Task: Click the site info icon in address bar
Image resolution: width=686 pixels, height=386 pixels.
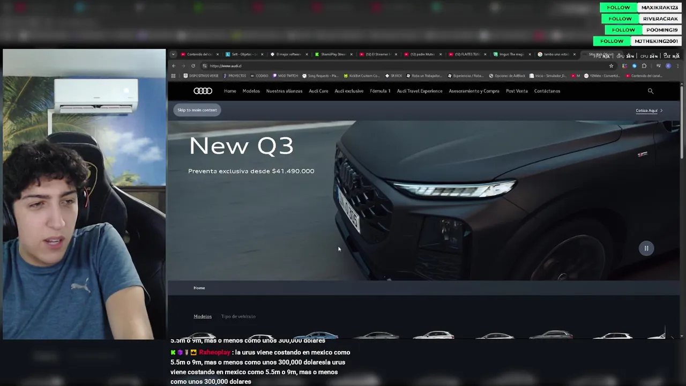Action: click(205, 66)
